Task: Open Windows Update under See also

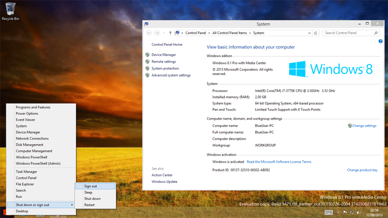Action: [x=164, y=181]
